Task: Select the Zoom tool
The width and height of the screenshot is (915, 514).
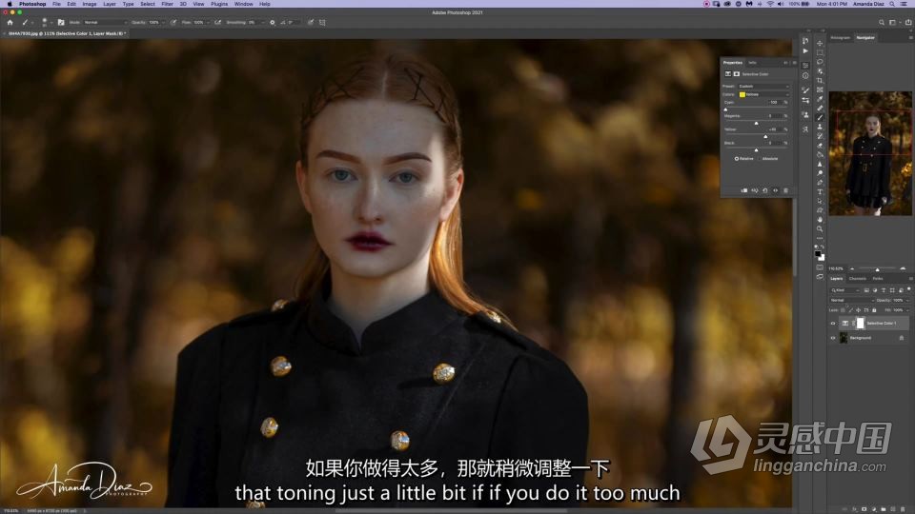Action: pyautogui.click(x=820, y=229)
